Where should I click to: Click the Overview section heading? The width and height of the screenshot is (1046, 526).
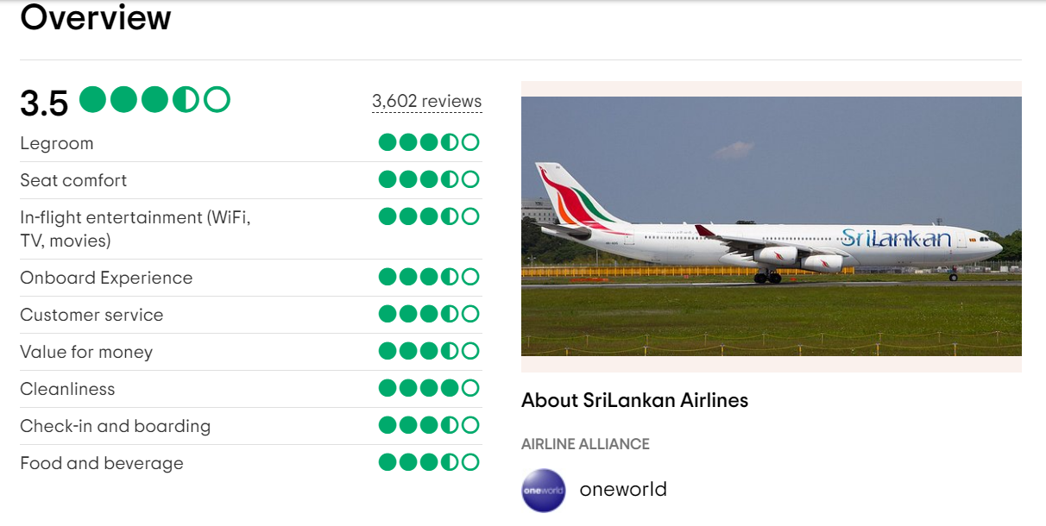click(x=96, y=17)
